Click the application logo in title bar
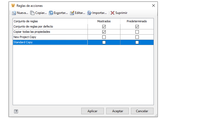Screen dimensions: 214x119 pyautogui.click(x=13, y=6)
